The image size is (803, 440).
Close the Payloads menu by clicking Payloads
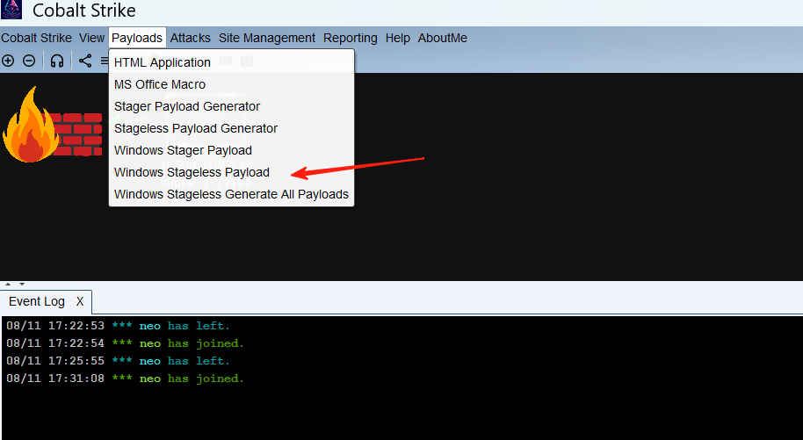137,38
